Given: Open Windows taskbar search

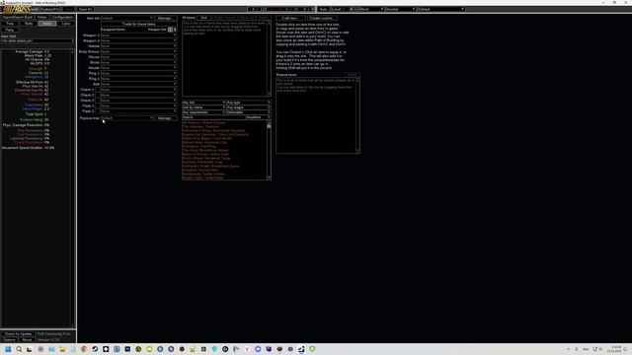Looking at the screenshot, I should 19,349.
